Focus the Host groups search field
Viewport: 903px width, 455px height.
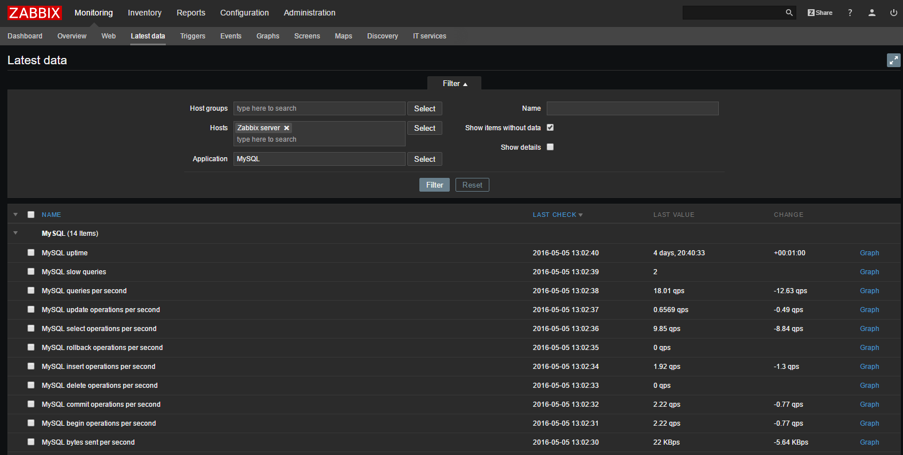(x=320, y=108)
